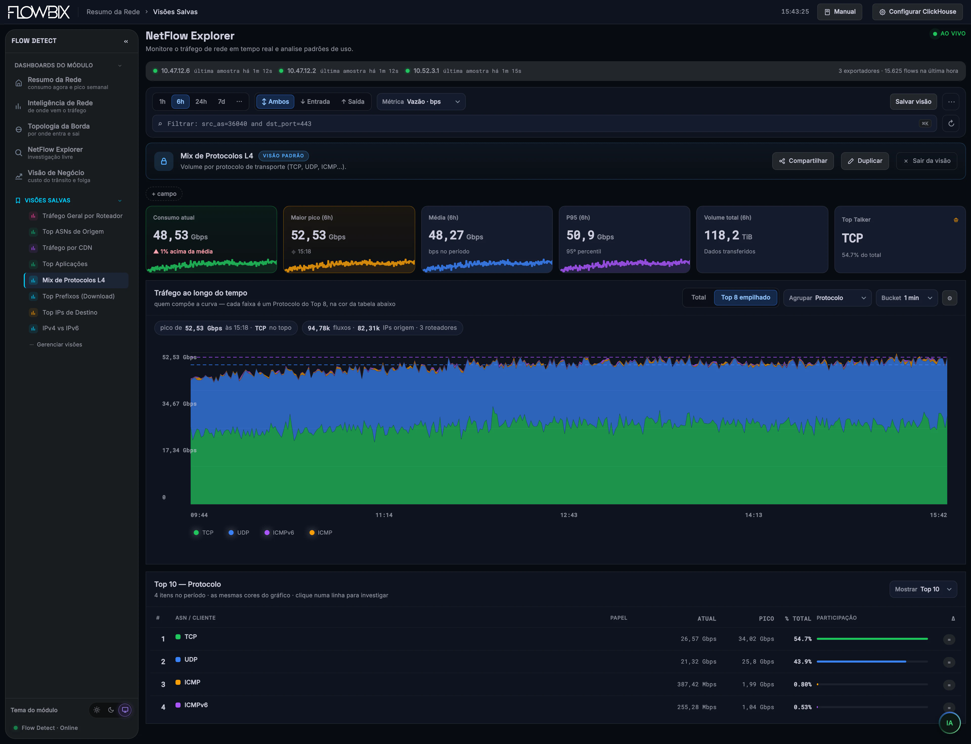This screenshot has width=971, height=744.
Task: Click Sair da visão button
Action: pos(926,161)
